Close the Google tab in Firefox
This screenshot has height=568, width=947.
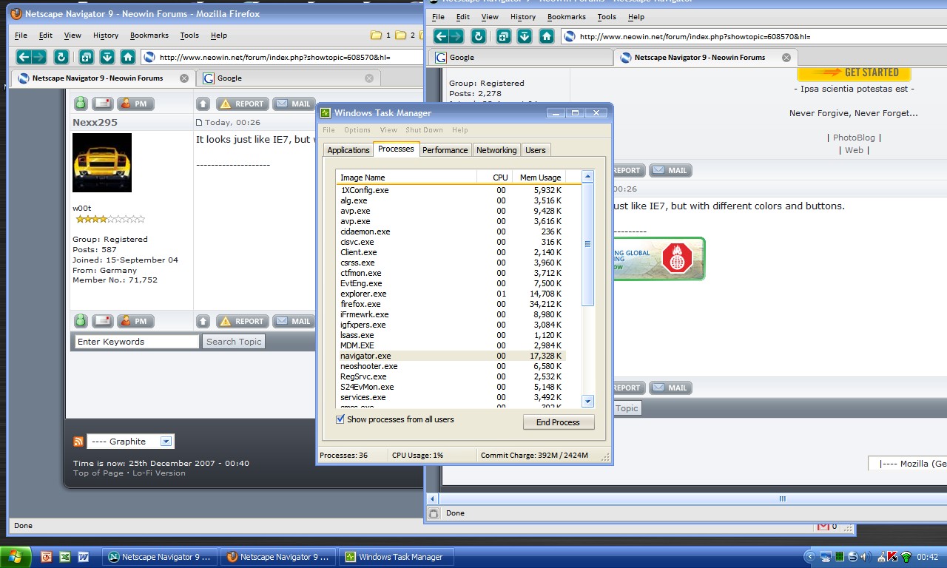(369, 78)
